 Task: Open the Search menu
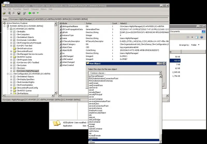26,9
